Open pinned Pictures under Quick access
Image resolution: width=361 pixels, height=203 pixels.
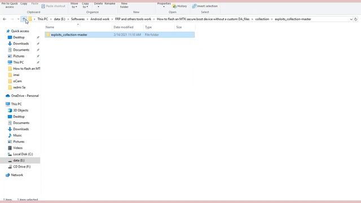pos(19,56)
